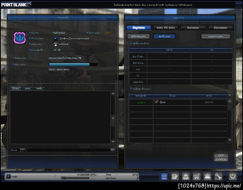Click the Triple7 player name
The image size is (243, 190).
[x=15, y=177]
